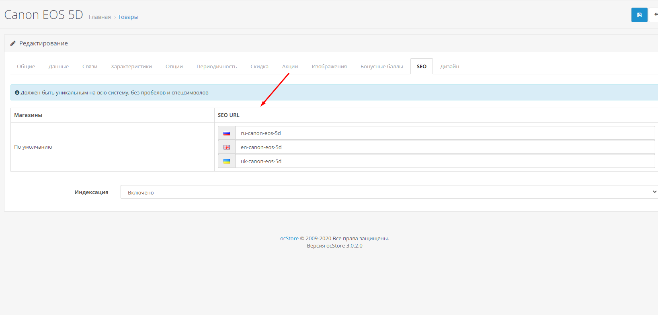
Task: Click the pencil icon beside Редактирование
Action: coord(13,43)
